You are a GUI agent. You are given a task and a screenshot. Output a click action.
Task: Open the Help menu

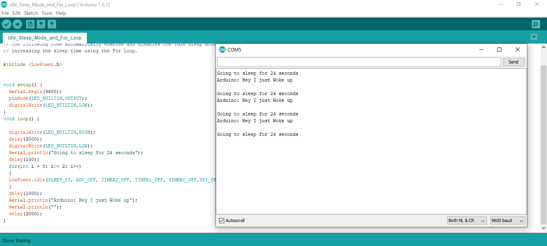[61, 13]
